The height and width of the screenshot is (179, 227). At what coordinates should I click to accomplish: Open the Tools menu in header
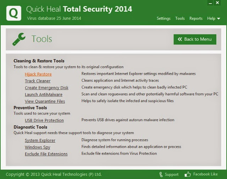[180, 18]
